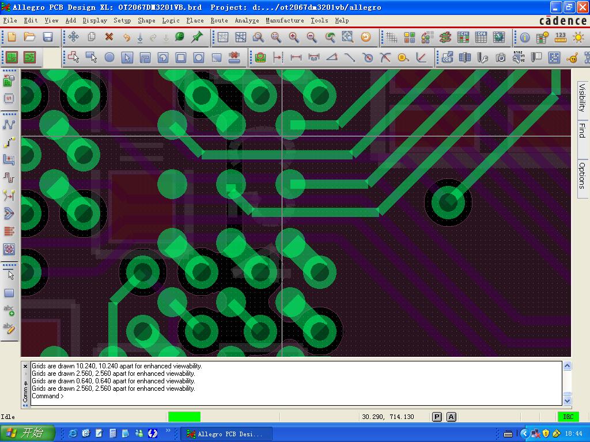Open the Analyze menu
The width and height of the screenshot is (590, 442).
[247, 20]
